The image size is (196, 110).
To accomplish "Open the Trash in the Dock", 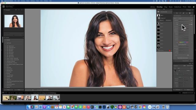I will click(168, 107).
